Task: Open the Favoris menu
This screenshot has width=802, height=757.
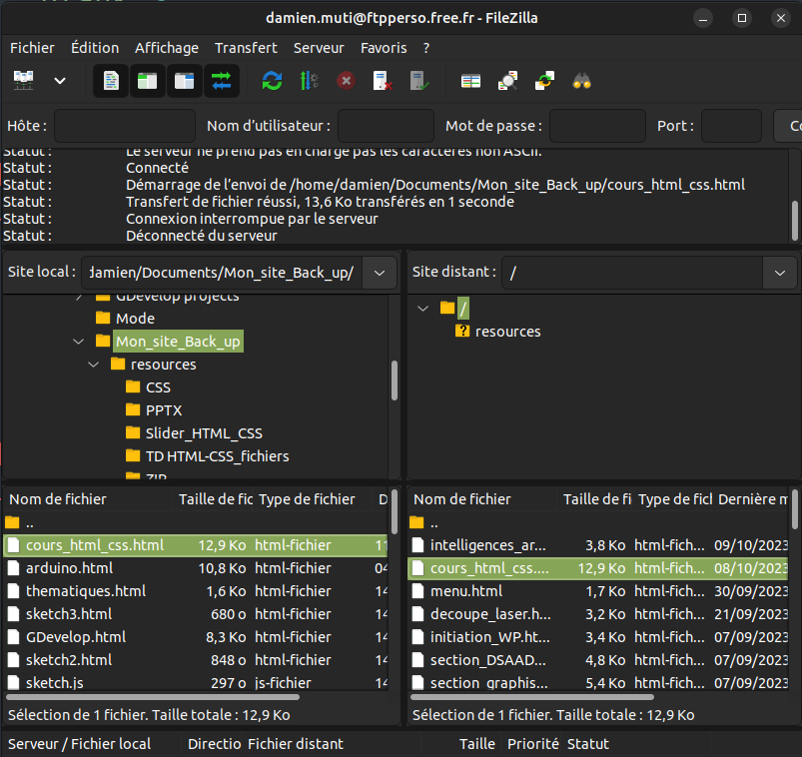Action: tap(384, 48)
